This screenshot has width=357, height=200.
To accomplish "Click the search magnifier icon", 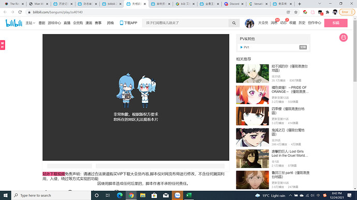I will [234, 23].
